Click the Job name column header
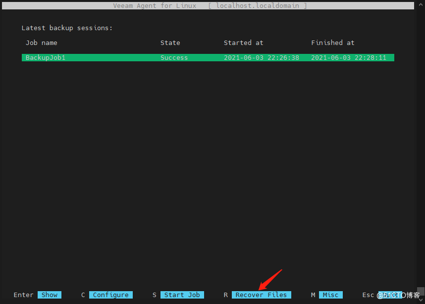The height and width of the screenshot is (304, 425). 42,43
